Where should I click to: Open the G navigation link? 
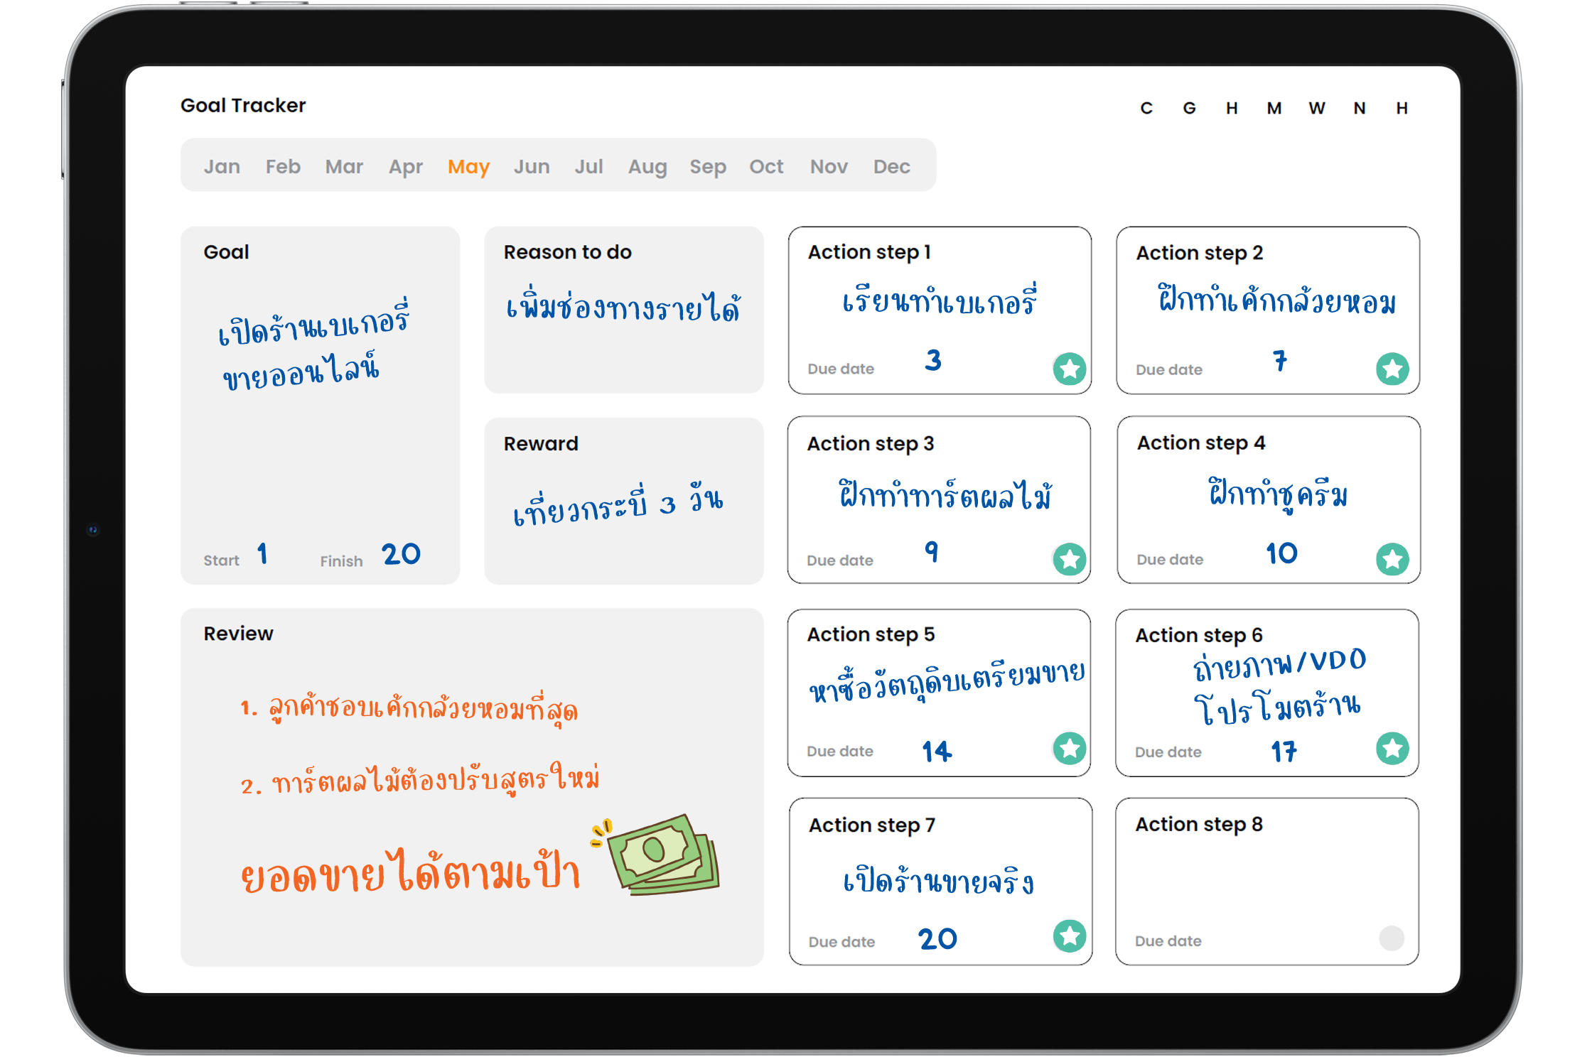1189,109
